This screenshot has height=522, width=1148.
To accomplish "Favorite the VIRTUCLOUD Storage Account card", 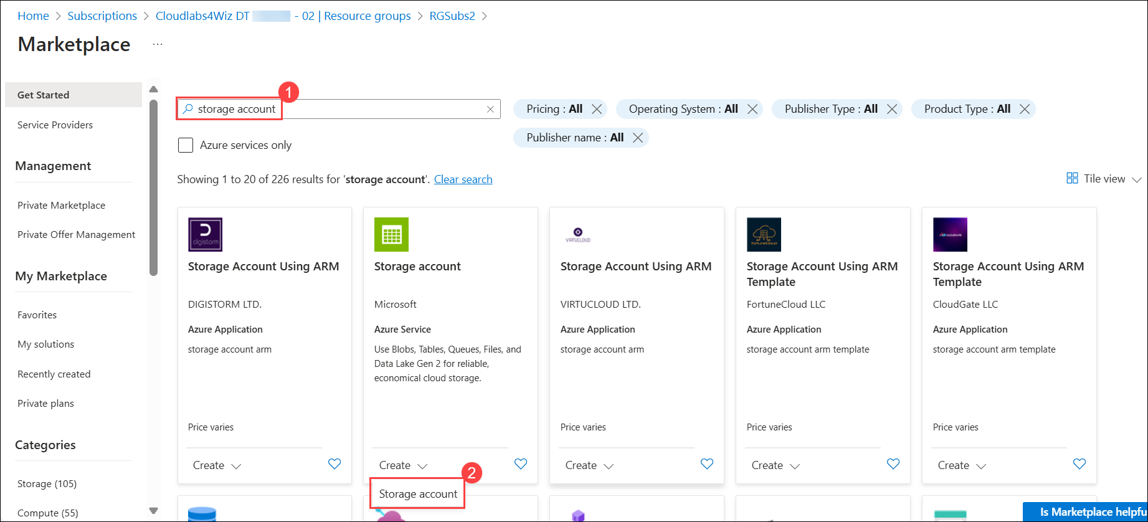I will pos(707,464).
